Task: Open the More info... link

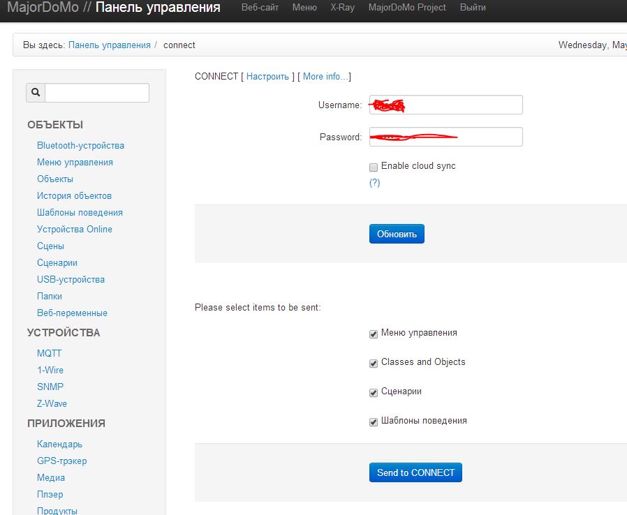Action: click(x=325, y=76)
